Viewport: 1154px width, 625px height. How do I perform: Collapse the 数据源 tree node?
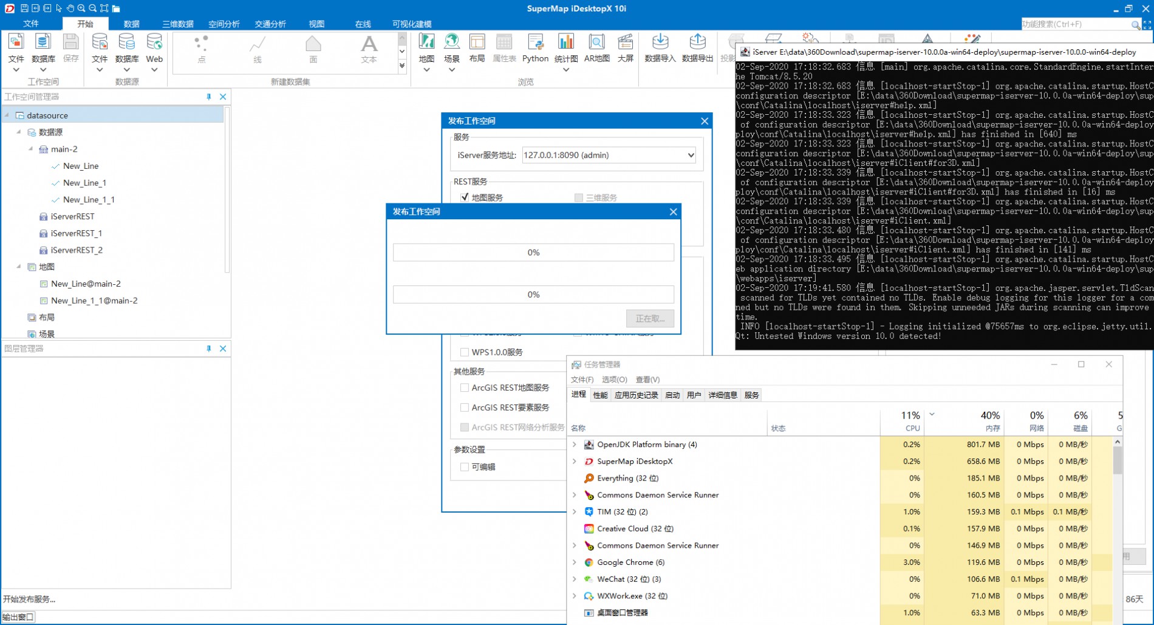click(x=19, y=132)
